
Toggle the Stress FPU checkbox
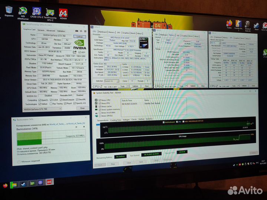(x=100, y=103)
